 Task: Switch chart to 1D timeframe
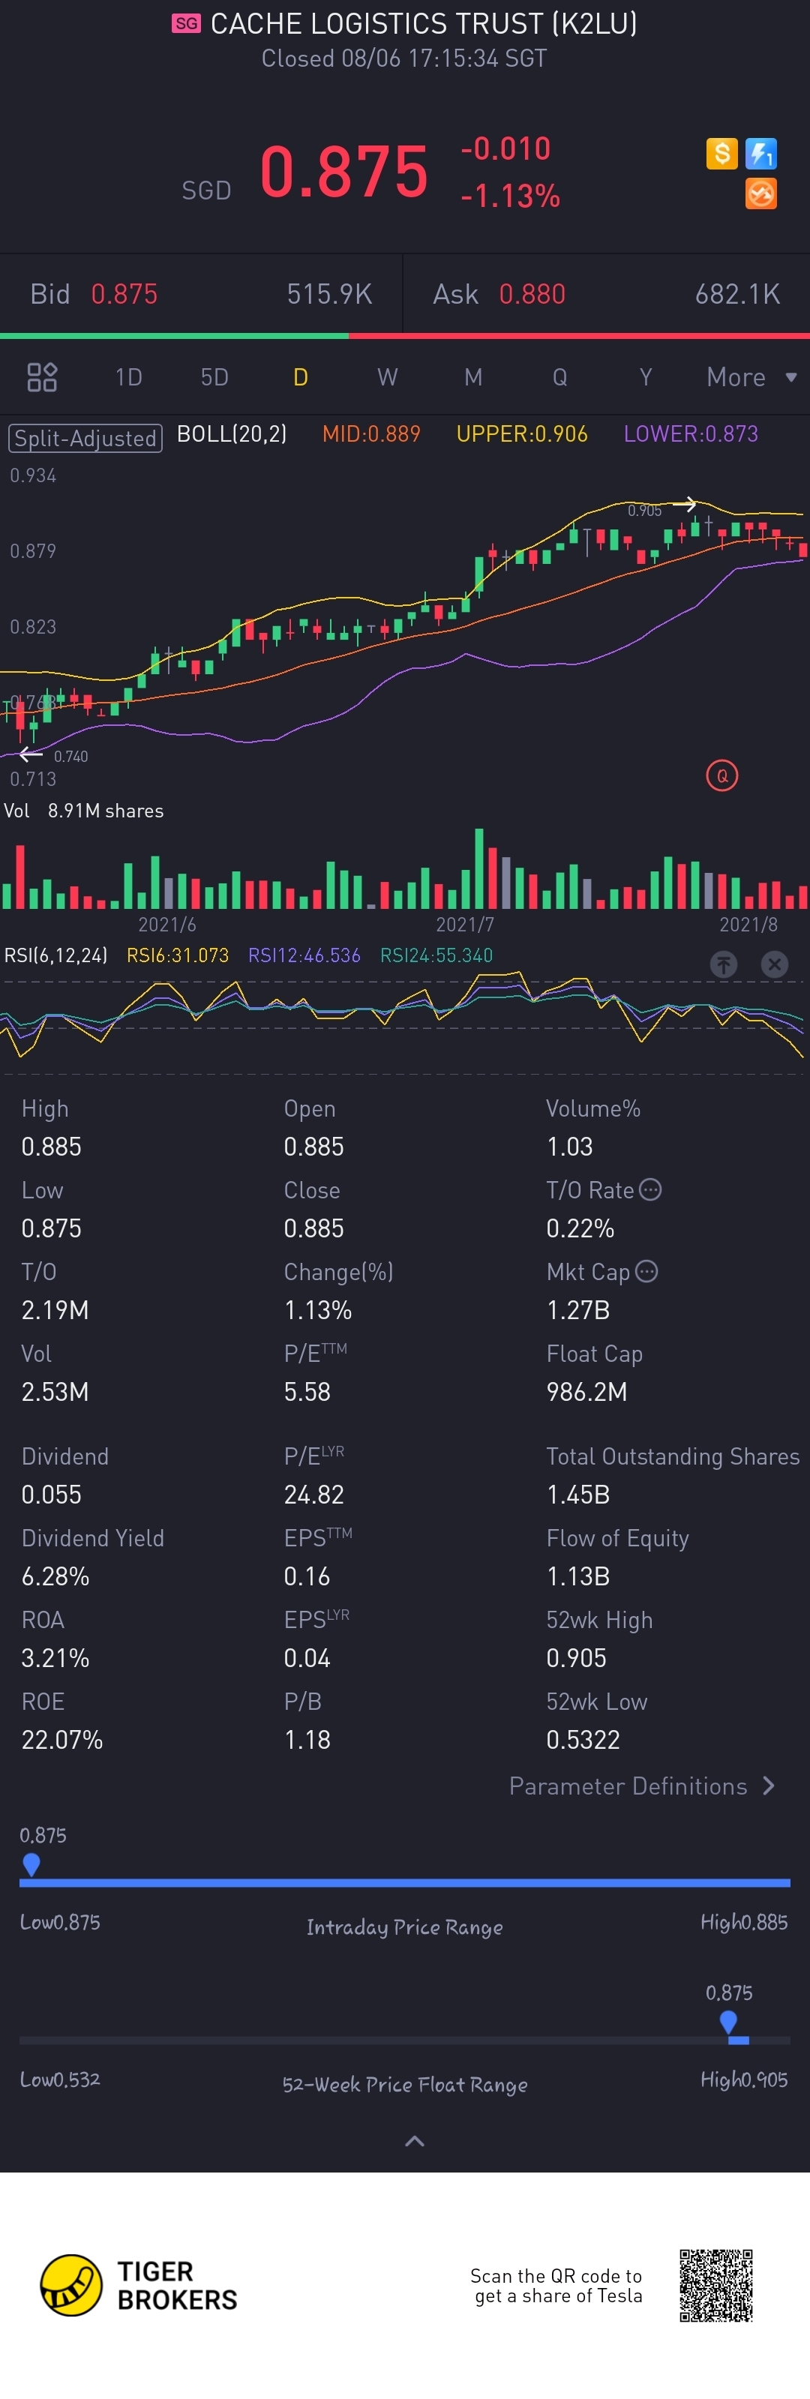(x=128, y=377)
